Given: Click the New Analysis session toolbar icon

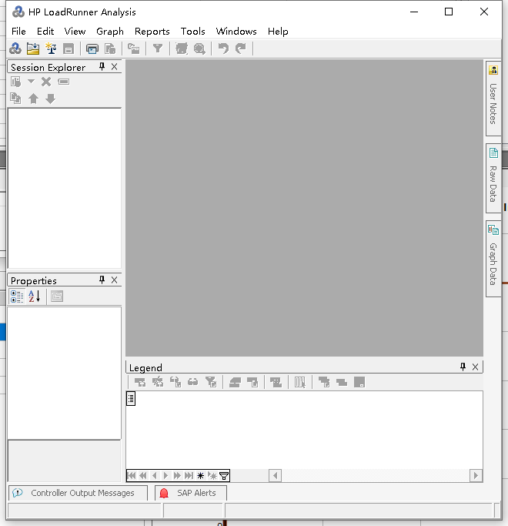Looking at the screenshot, I should pyautogui.click(x=15, y=49).
